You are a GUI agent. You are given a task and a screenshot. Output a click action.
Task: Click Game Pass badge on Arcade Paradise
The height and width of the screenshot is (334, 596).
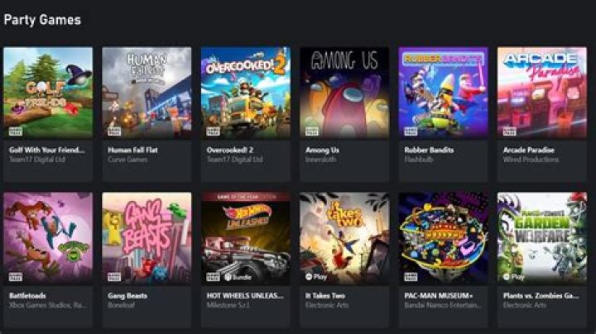point(510,131)
